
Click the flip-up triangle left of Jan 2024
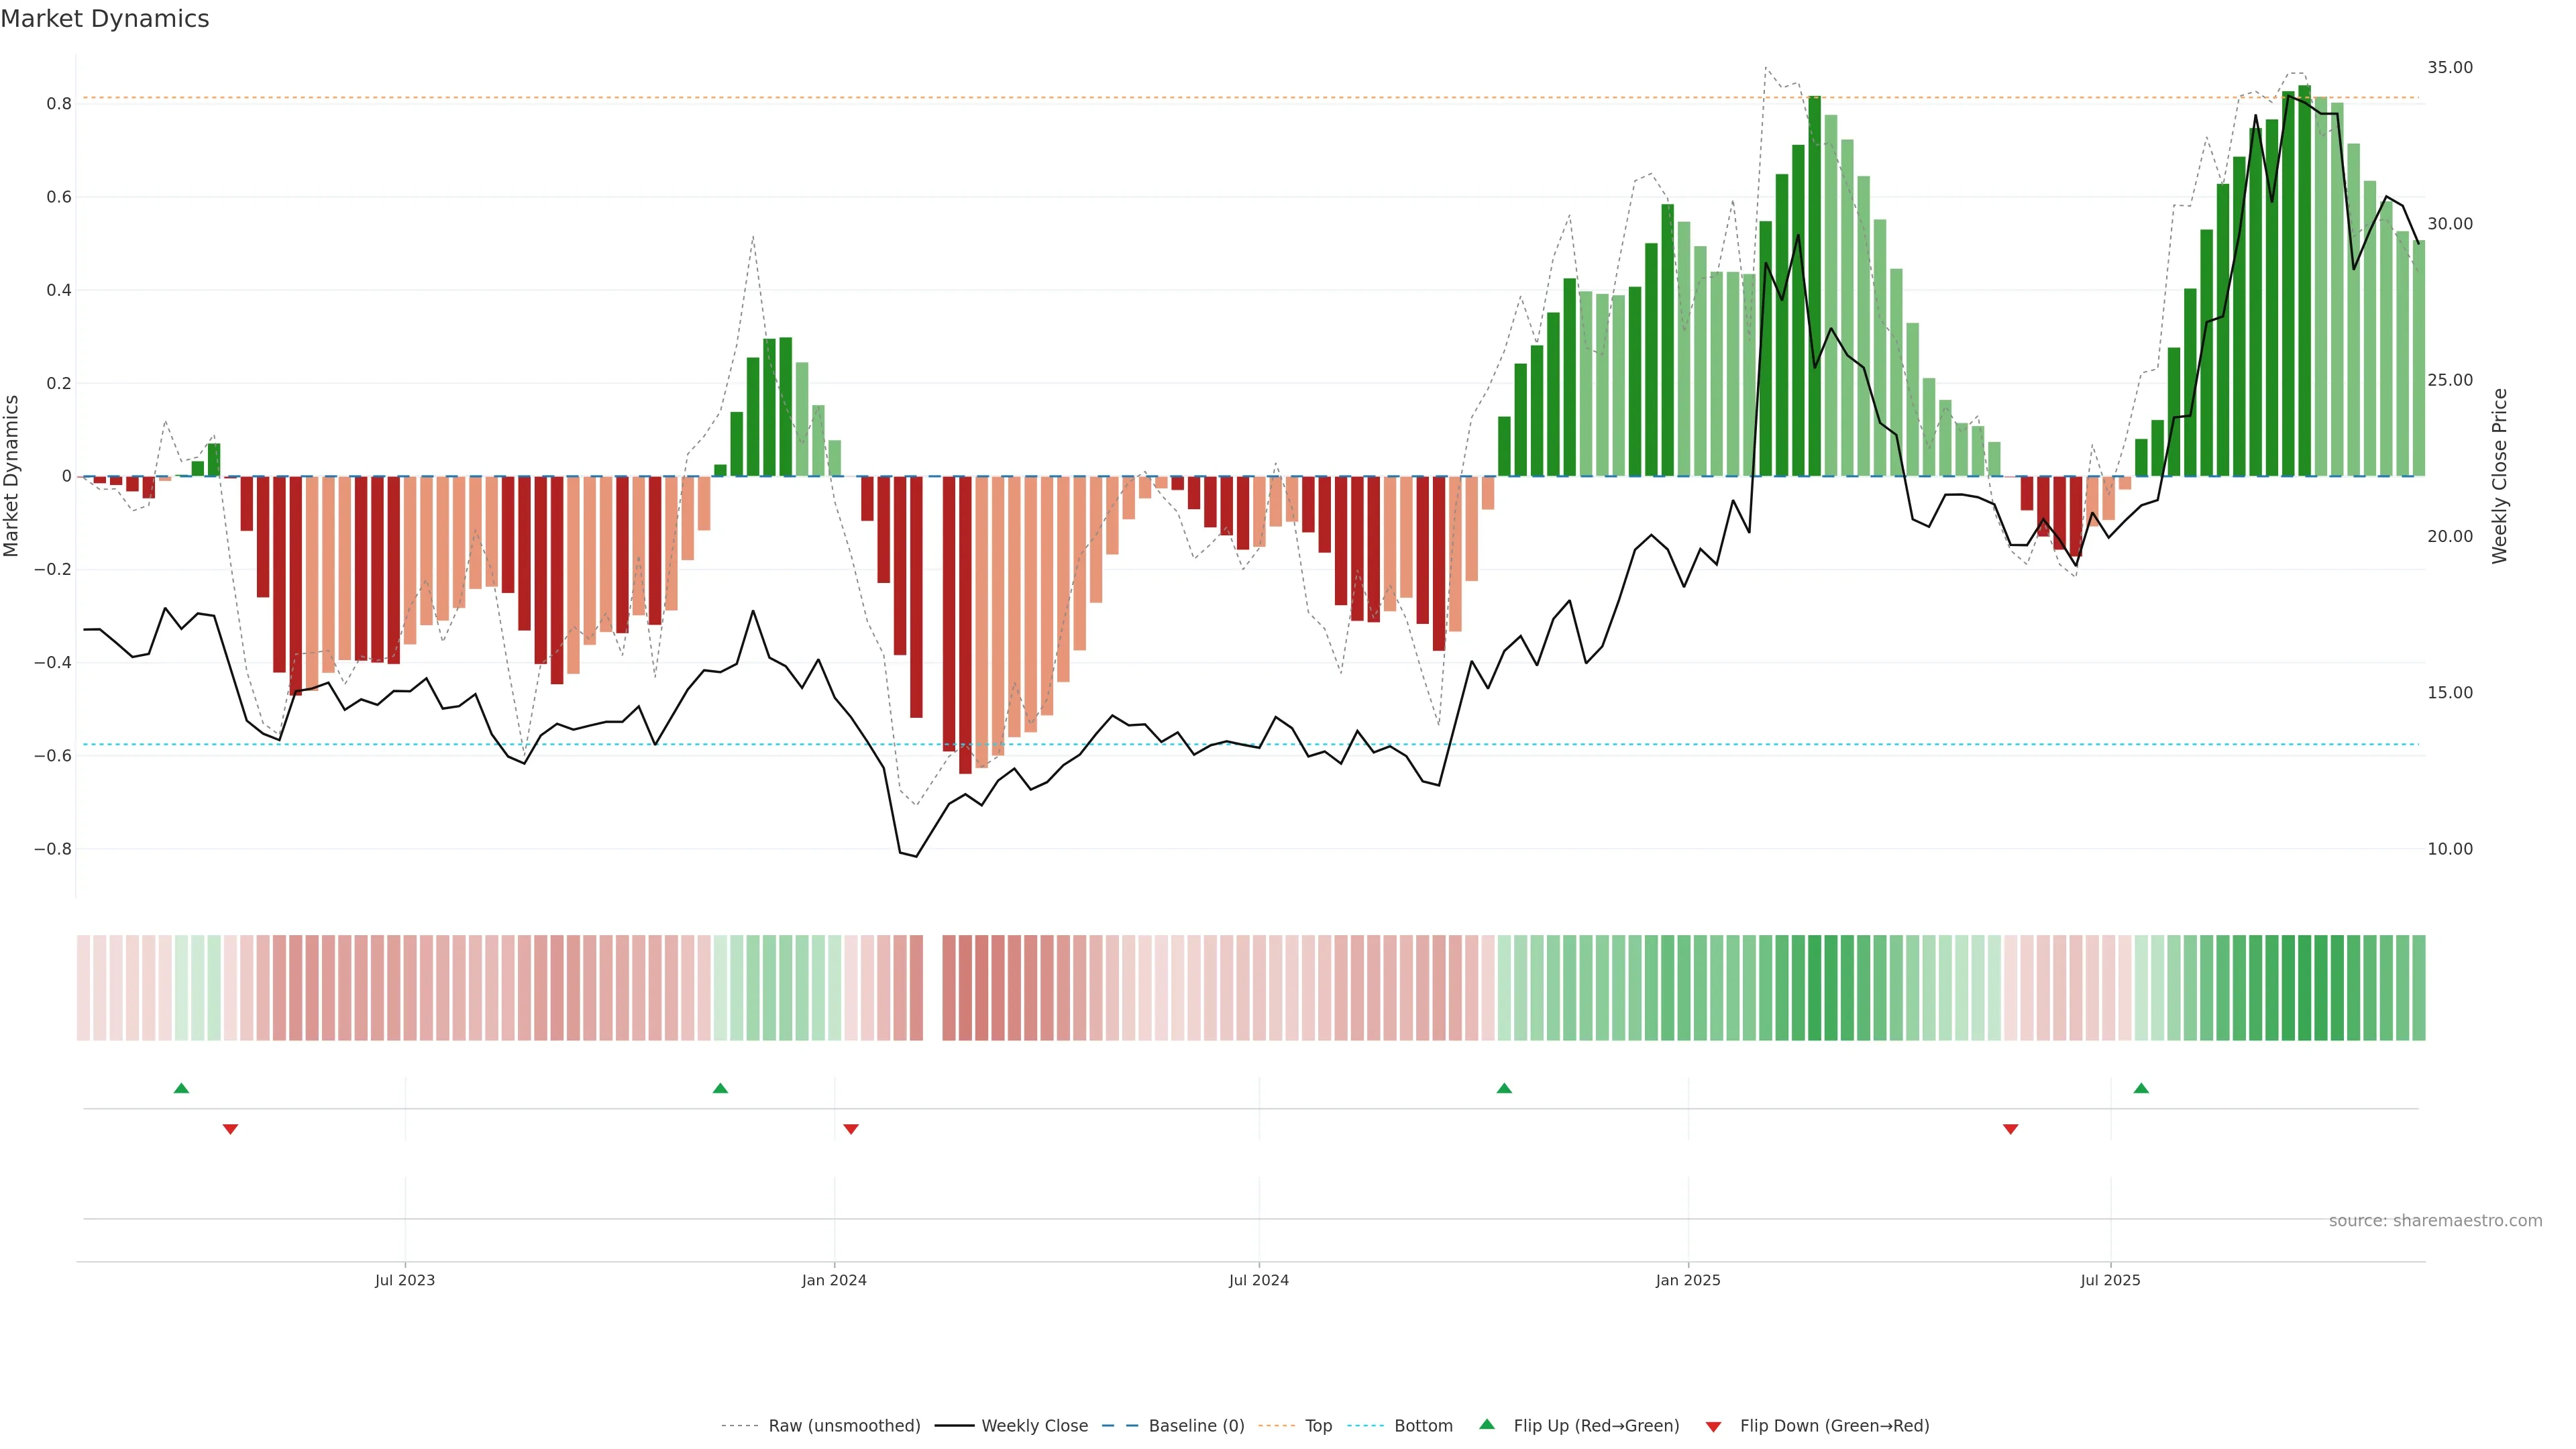click(720, 1088)
